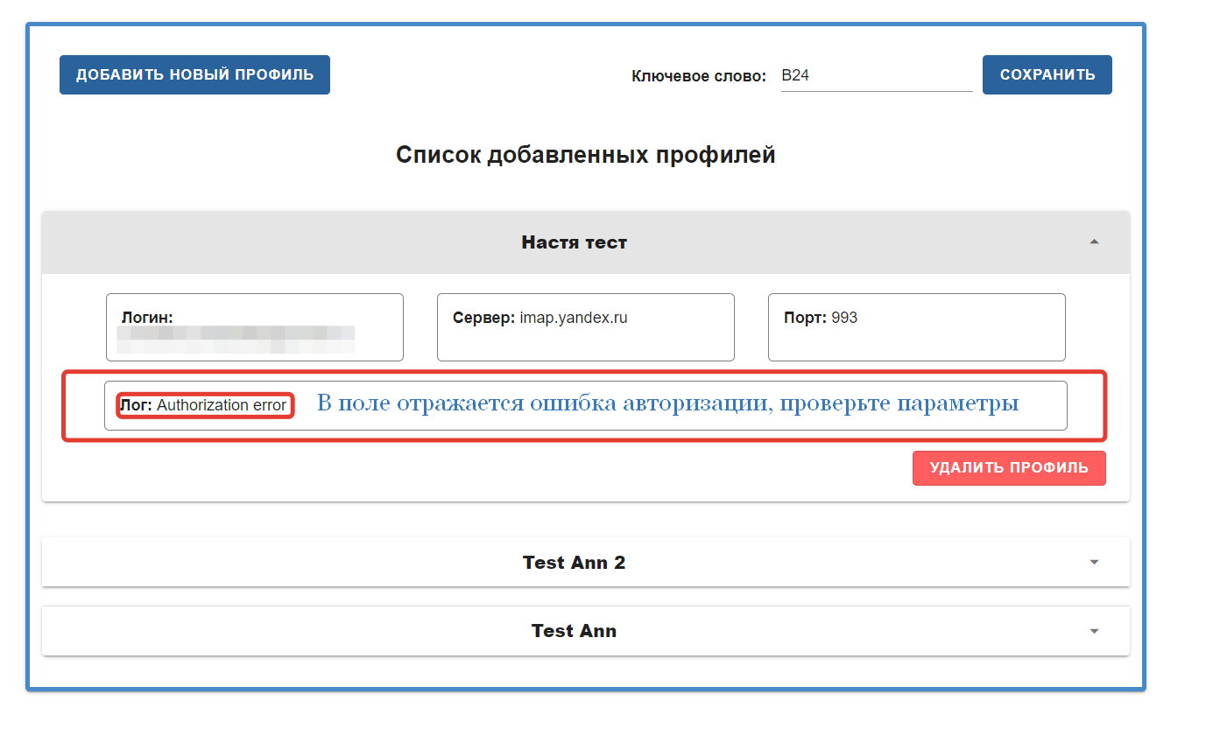Expand Test Ann using its dropdown arrow

1094,631
